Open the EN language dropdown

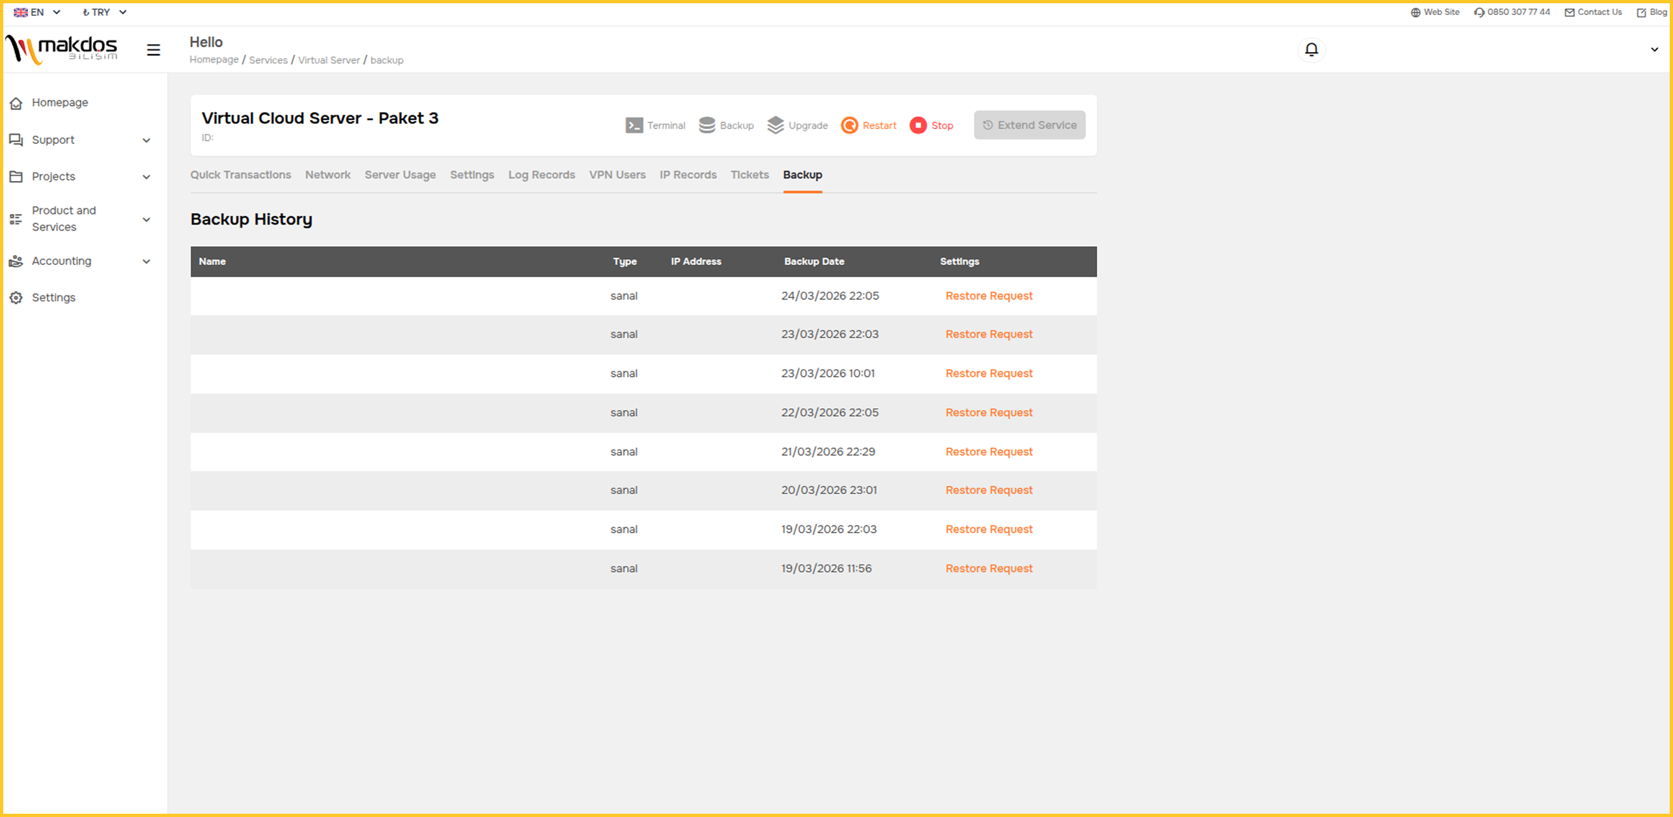click(x=37, y=12)
